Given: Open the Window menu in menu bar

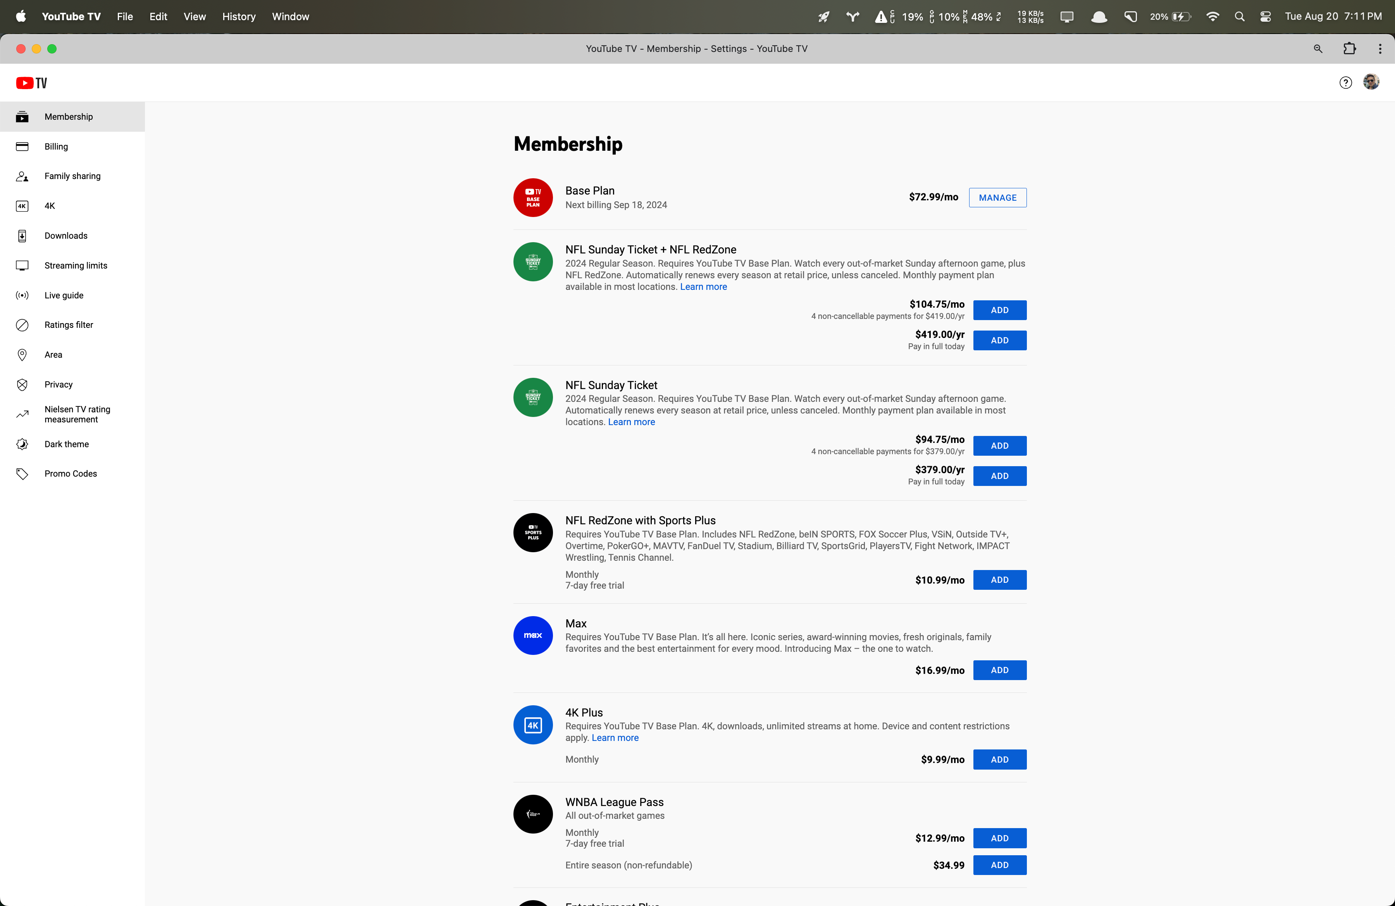Looking at the screenshot, I should [290, 16].
